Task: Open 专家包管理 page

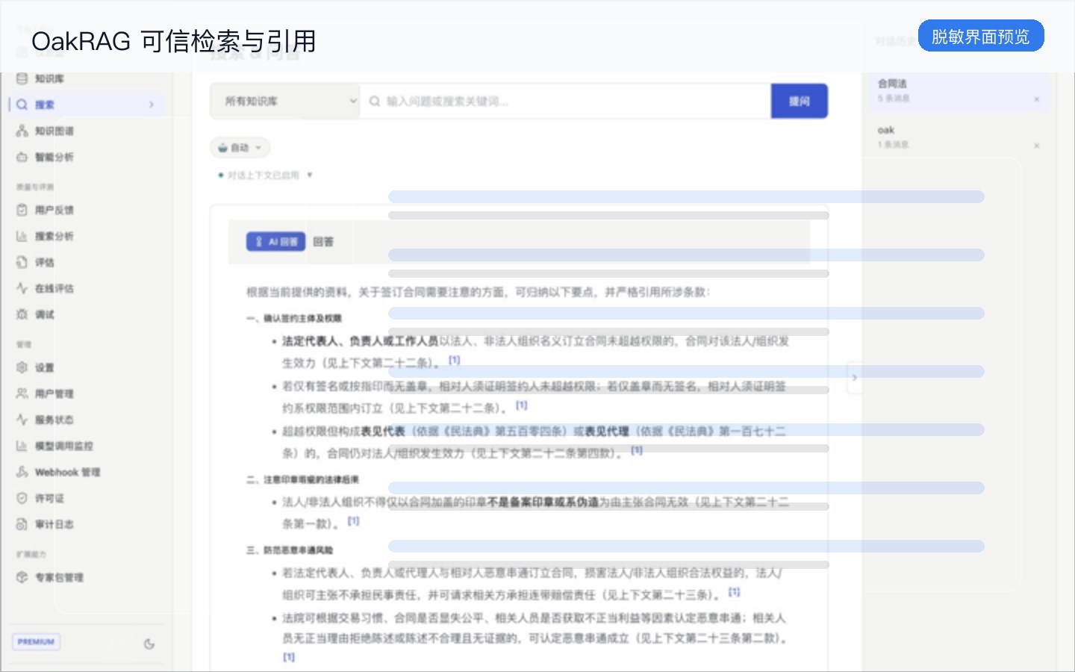Action: coord(59,577)
